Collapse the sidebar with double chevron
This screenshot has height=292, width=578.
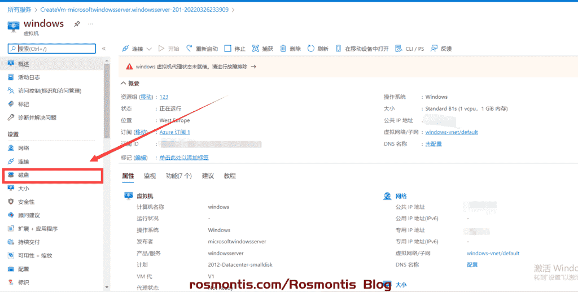coord(104,49)
